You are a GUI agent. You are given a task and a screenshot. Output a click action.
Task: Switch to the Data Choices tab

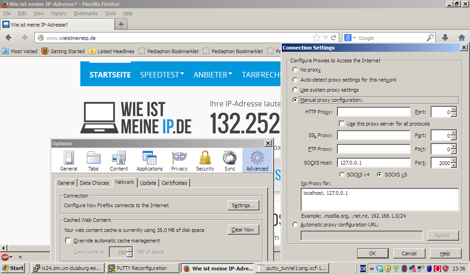point(95,183)
